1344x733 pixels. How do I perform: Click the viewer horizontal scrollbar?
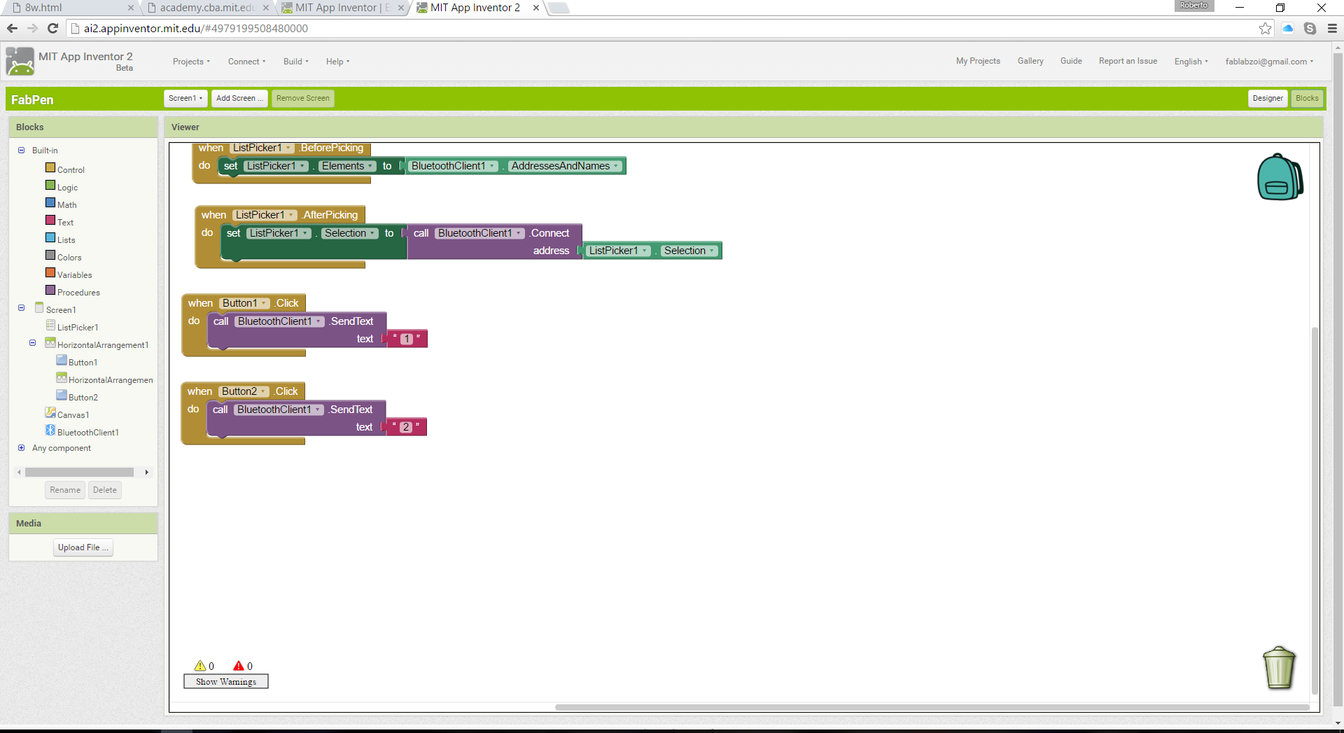(x=931, y=707)
